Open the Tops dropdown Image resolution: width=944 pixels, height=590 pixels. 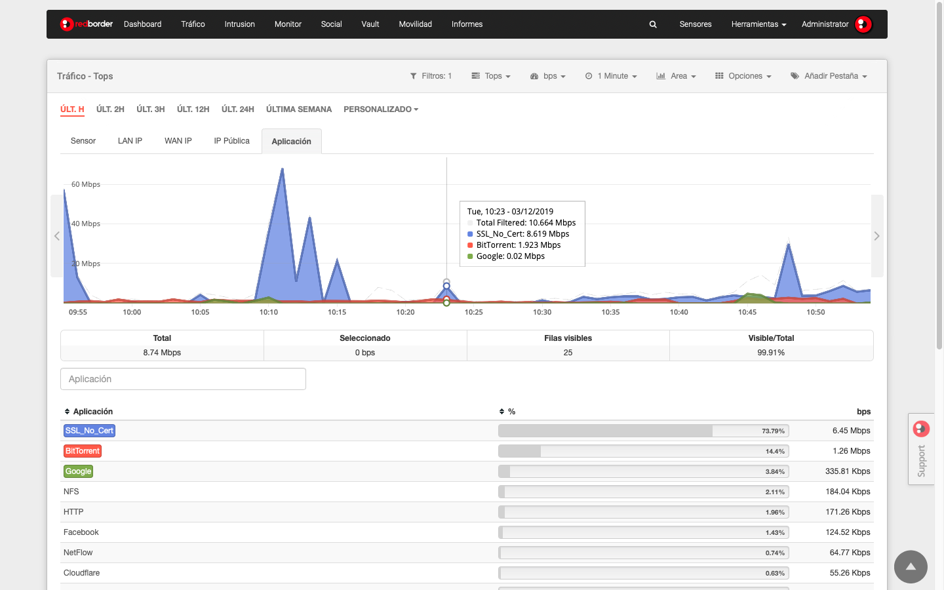click(x=491, y=76)
